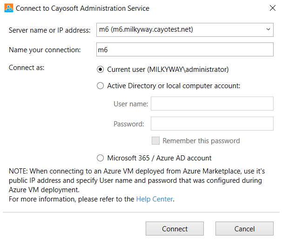282x243 pixels.
Task: Click the 'Connect as:' label
Action: [27, 68]
